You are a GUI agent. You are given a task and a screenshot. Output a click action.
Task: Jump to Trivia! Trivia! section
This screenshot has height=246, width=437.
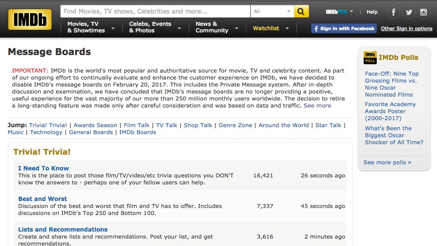click(x=48, y=125)
